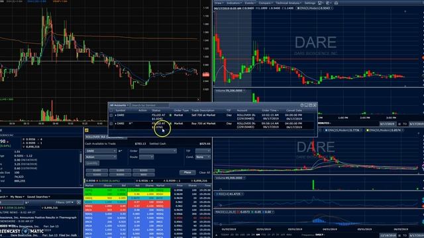424x238 pixels.
Task: Click the start date field under the daily chart
Action: point(388,235)
